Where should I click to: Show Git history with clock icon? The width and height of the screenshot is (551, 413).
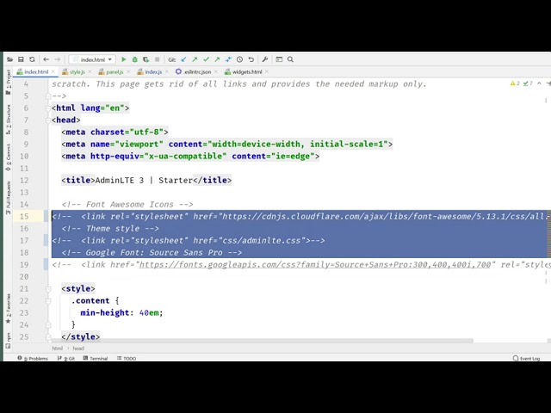tap(239, 59)
